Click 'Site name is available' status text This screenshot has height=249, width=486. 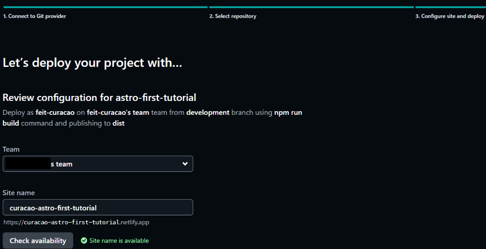(x=119, y=240)
